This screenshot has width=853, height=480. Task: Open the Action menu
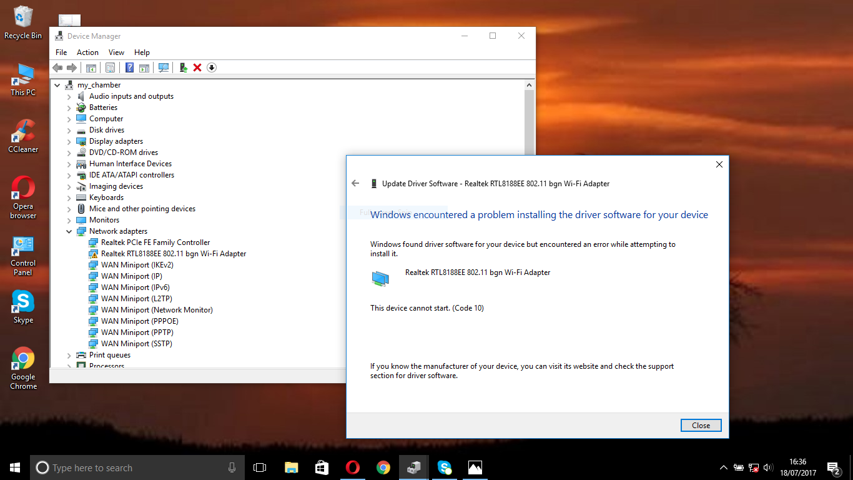[87, 52]
